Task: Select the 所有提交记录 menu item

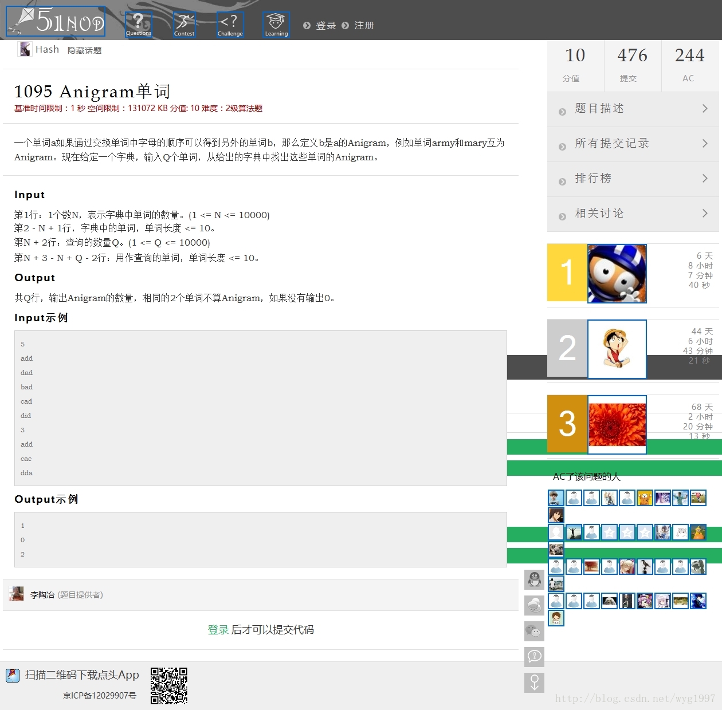Action: (633, 144)
